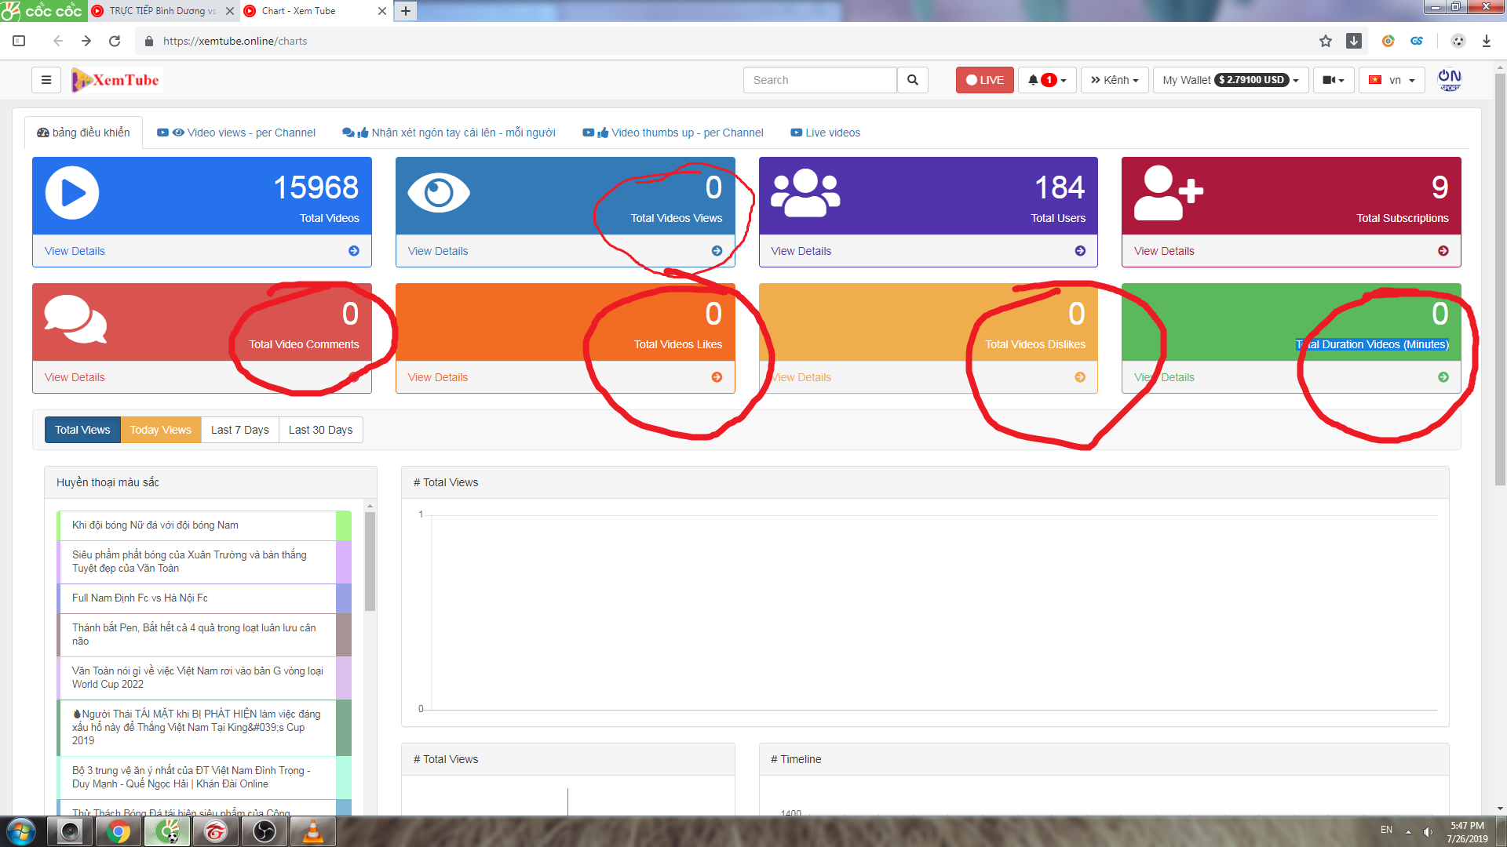Screen dimensions: 1507x847
Task: Open Chrome from the Windows taskbar
Action: pos(119,831)
